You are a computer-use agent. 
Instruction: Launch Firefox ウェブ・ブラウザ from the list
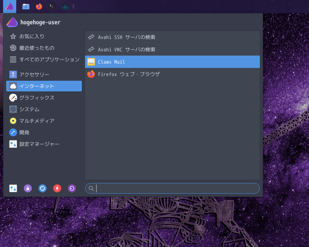[x=172, y=74]
